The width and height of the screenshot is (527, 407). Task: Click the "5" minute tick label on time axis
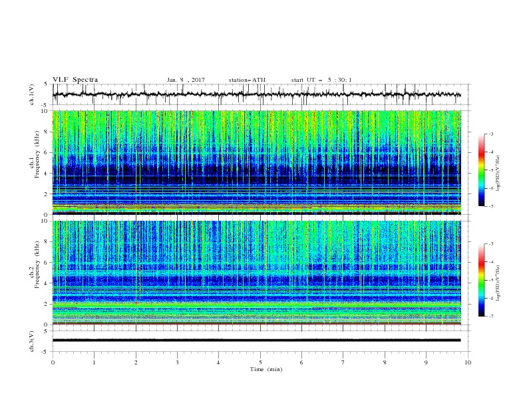[x=260, y=362]
